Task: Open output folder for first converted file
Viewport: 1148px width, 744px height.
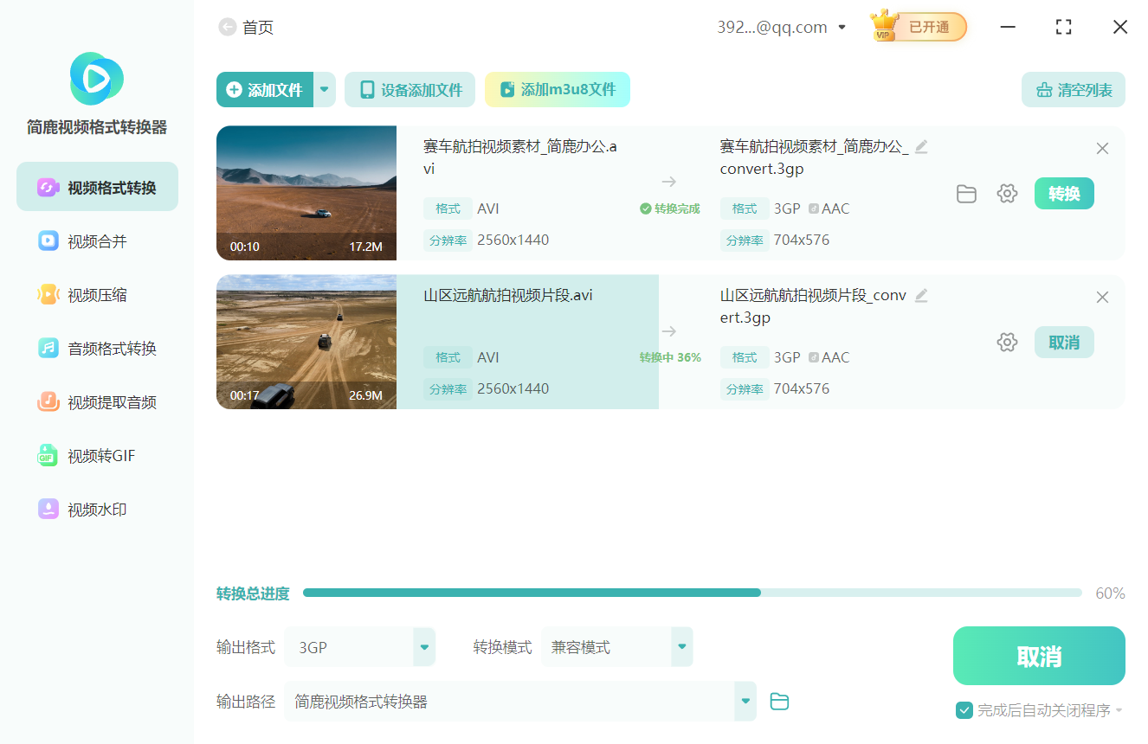Action: pyautogui.click(x=966, y=194)
